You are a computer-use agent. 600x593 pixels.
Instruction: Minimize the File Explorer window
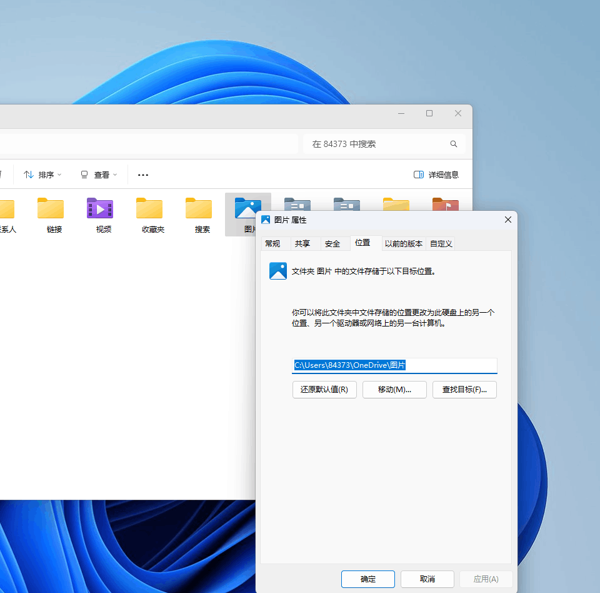point(401,113)
